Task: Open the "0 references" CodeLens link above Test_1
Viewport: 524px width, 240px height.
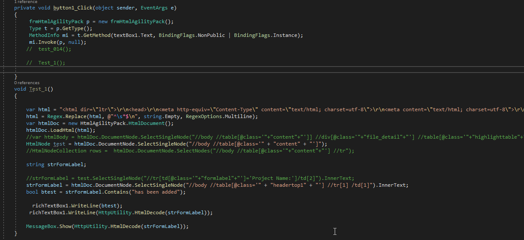Action: [x=27, y=82]
